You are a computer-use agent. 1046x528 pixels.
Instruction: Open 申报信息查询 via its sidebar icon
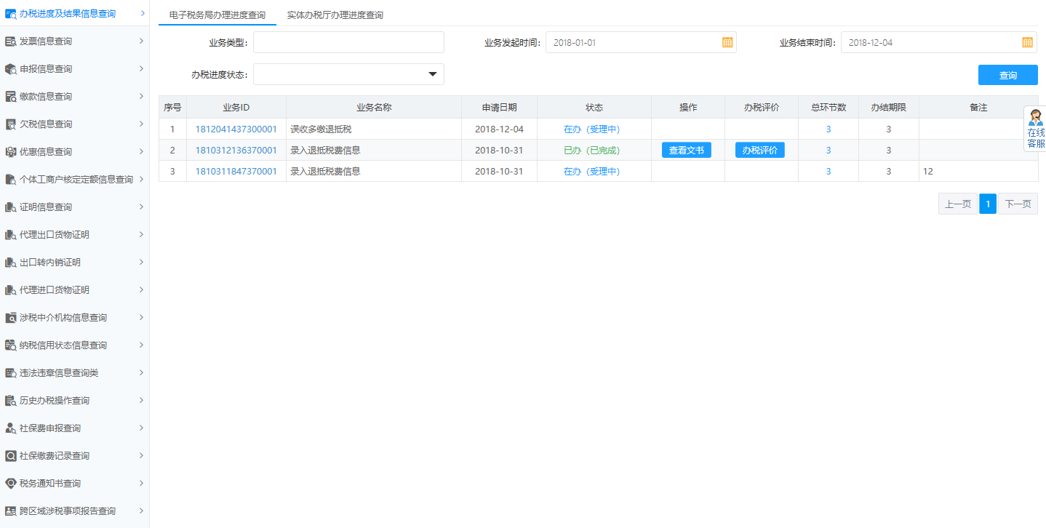click(x=11, y=68)
